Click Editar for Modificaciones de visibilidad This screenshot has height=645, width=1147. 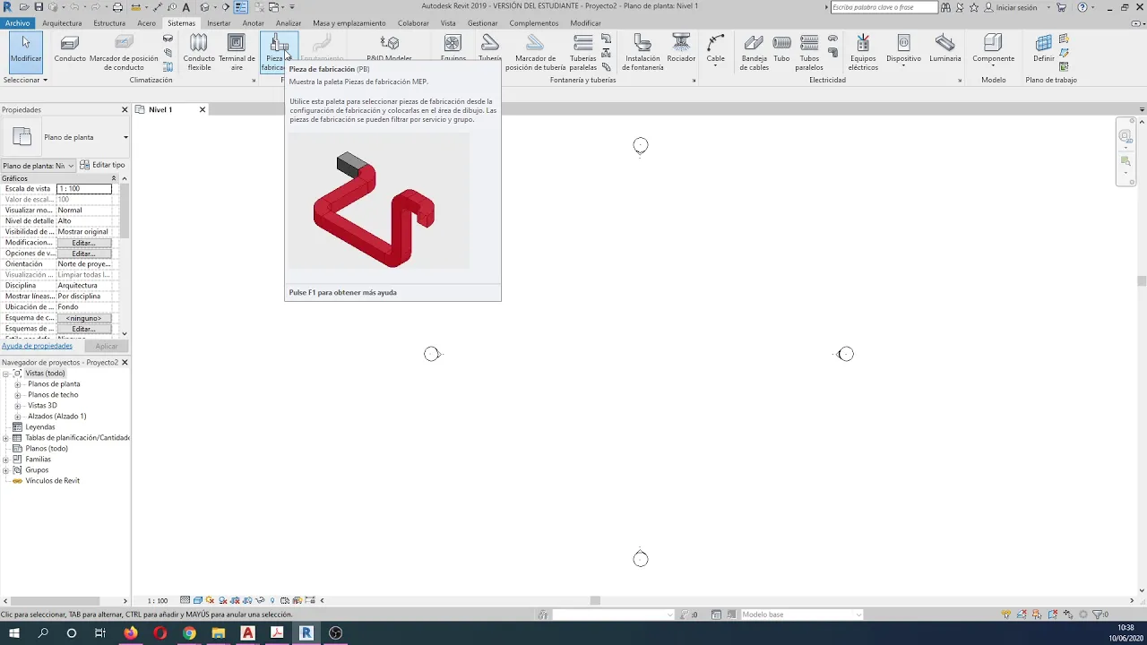(83, 243)
